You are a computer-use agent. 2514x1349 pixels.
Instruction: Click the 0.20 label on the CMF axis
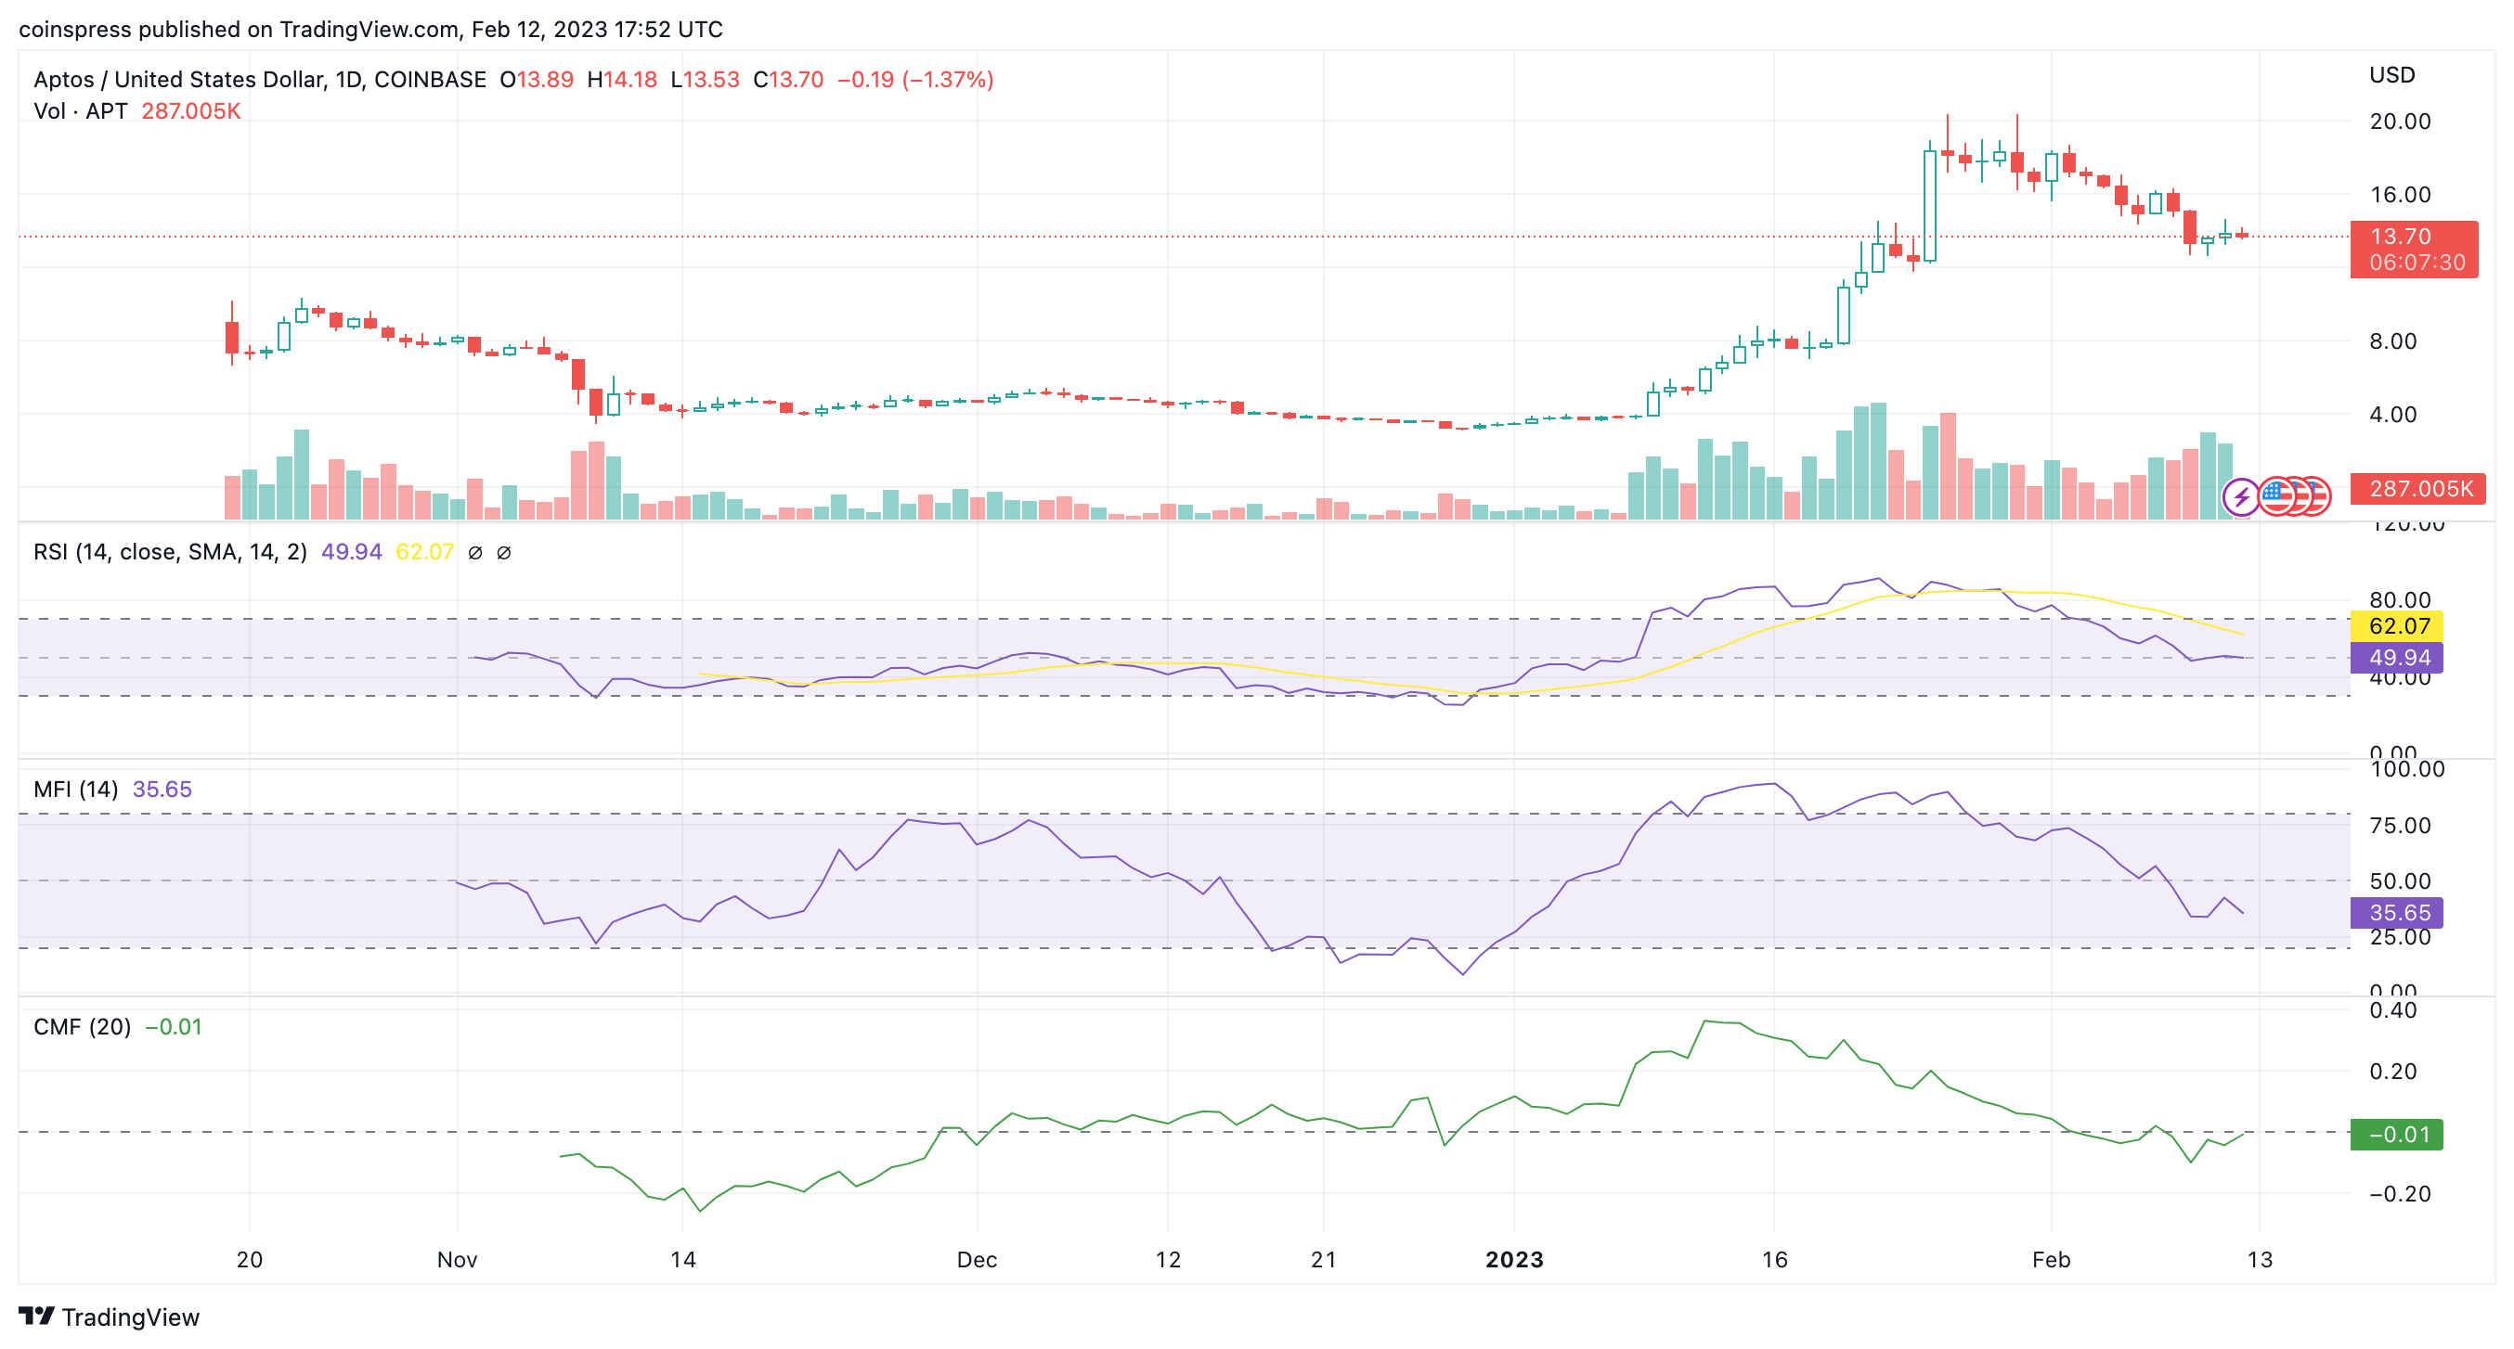click(2393, 1072)
